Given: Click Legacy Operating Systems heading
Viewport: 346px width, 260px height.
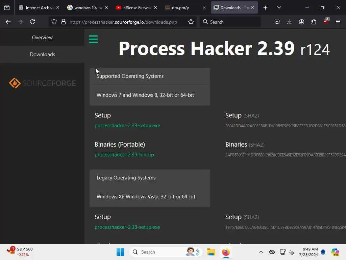Looking at the screenshot, I should click(x=126, y=178).
